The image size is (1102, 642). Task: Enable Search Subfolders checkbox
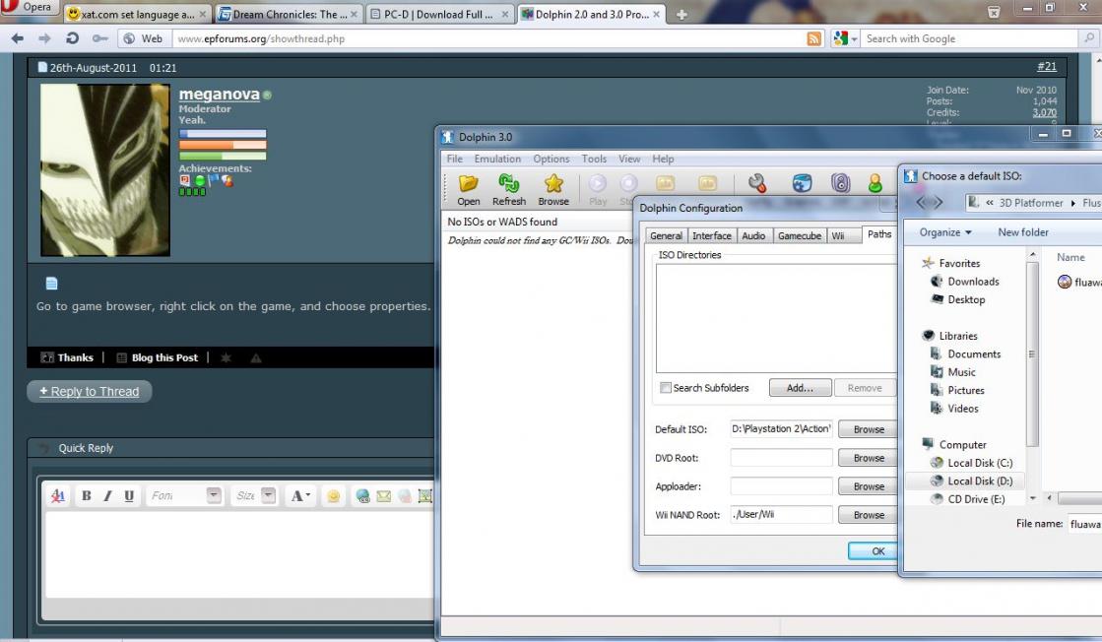[665, 388]
